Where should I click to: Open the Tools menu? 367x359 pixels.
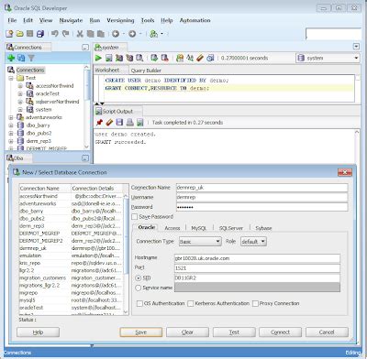click(148, 20)
